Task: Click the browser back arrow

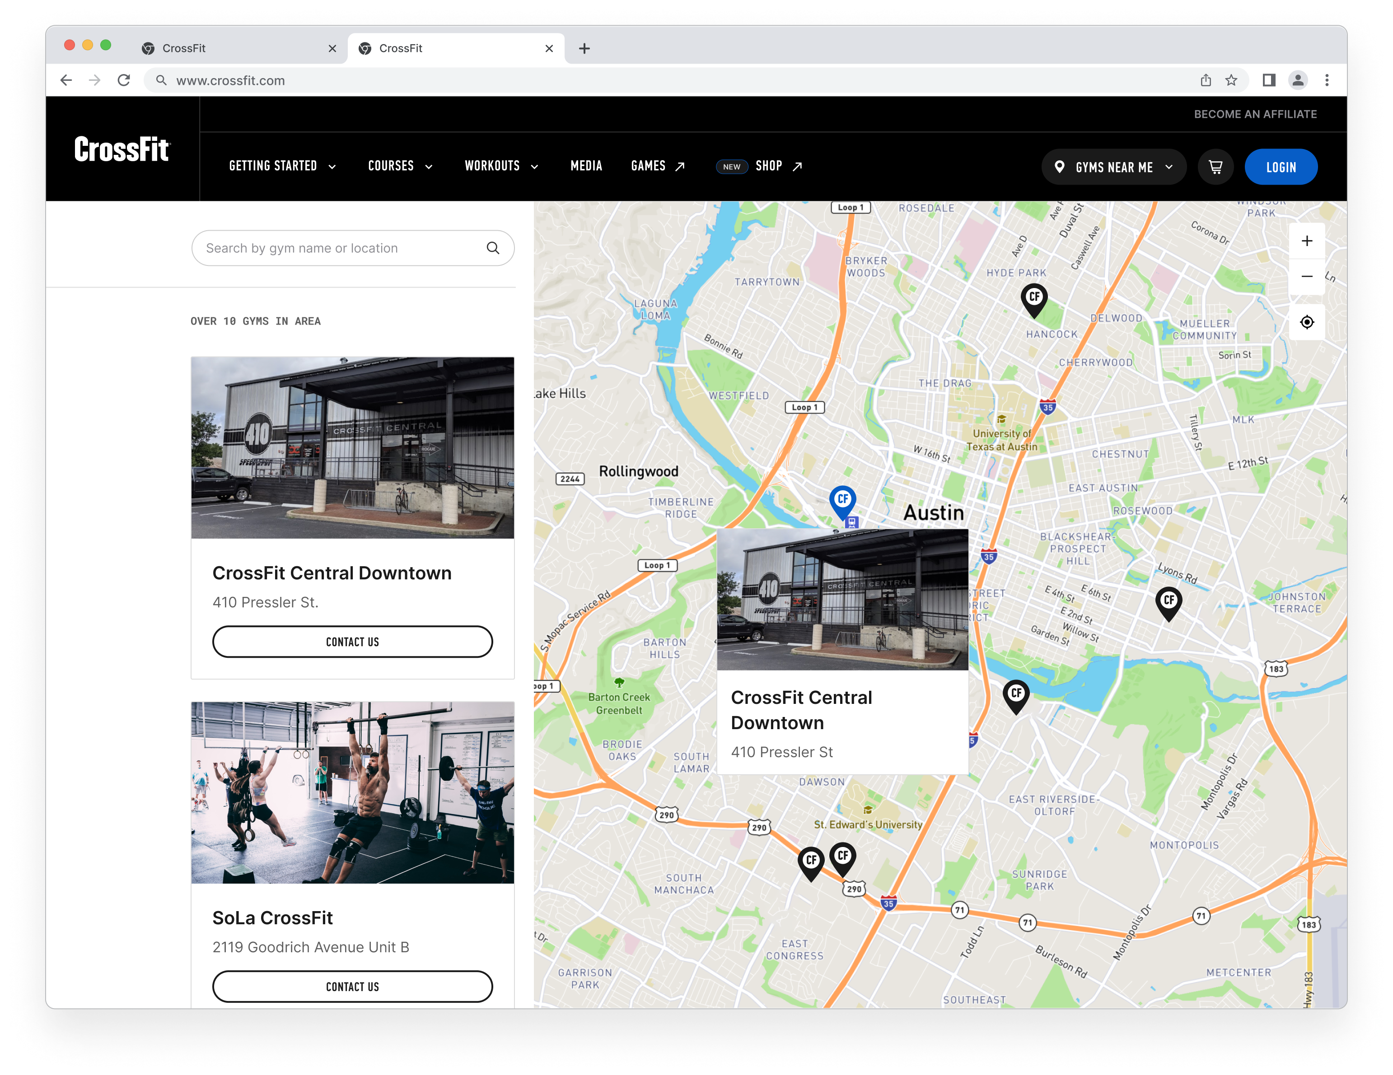Action: tap(66, 80)
